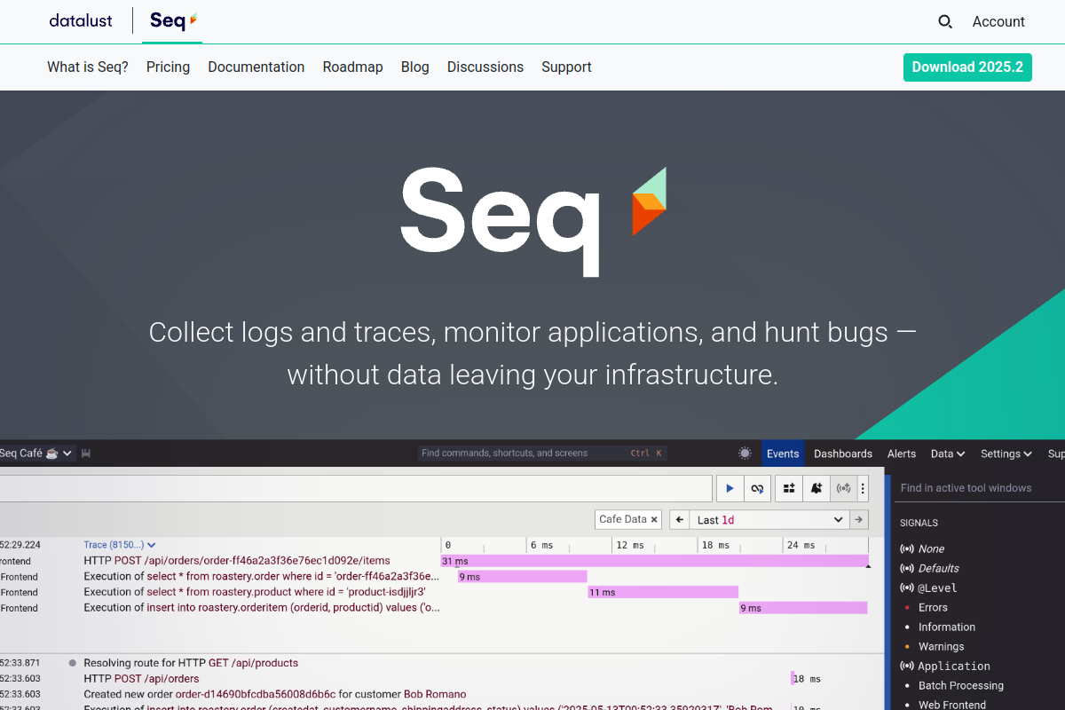
Task: Run the query with the play icon
Action: point(730,488)
